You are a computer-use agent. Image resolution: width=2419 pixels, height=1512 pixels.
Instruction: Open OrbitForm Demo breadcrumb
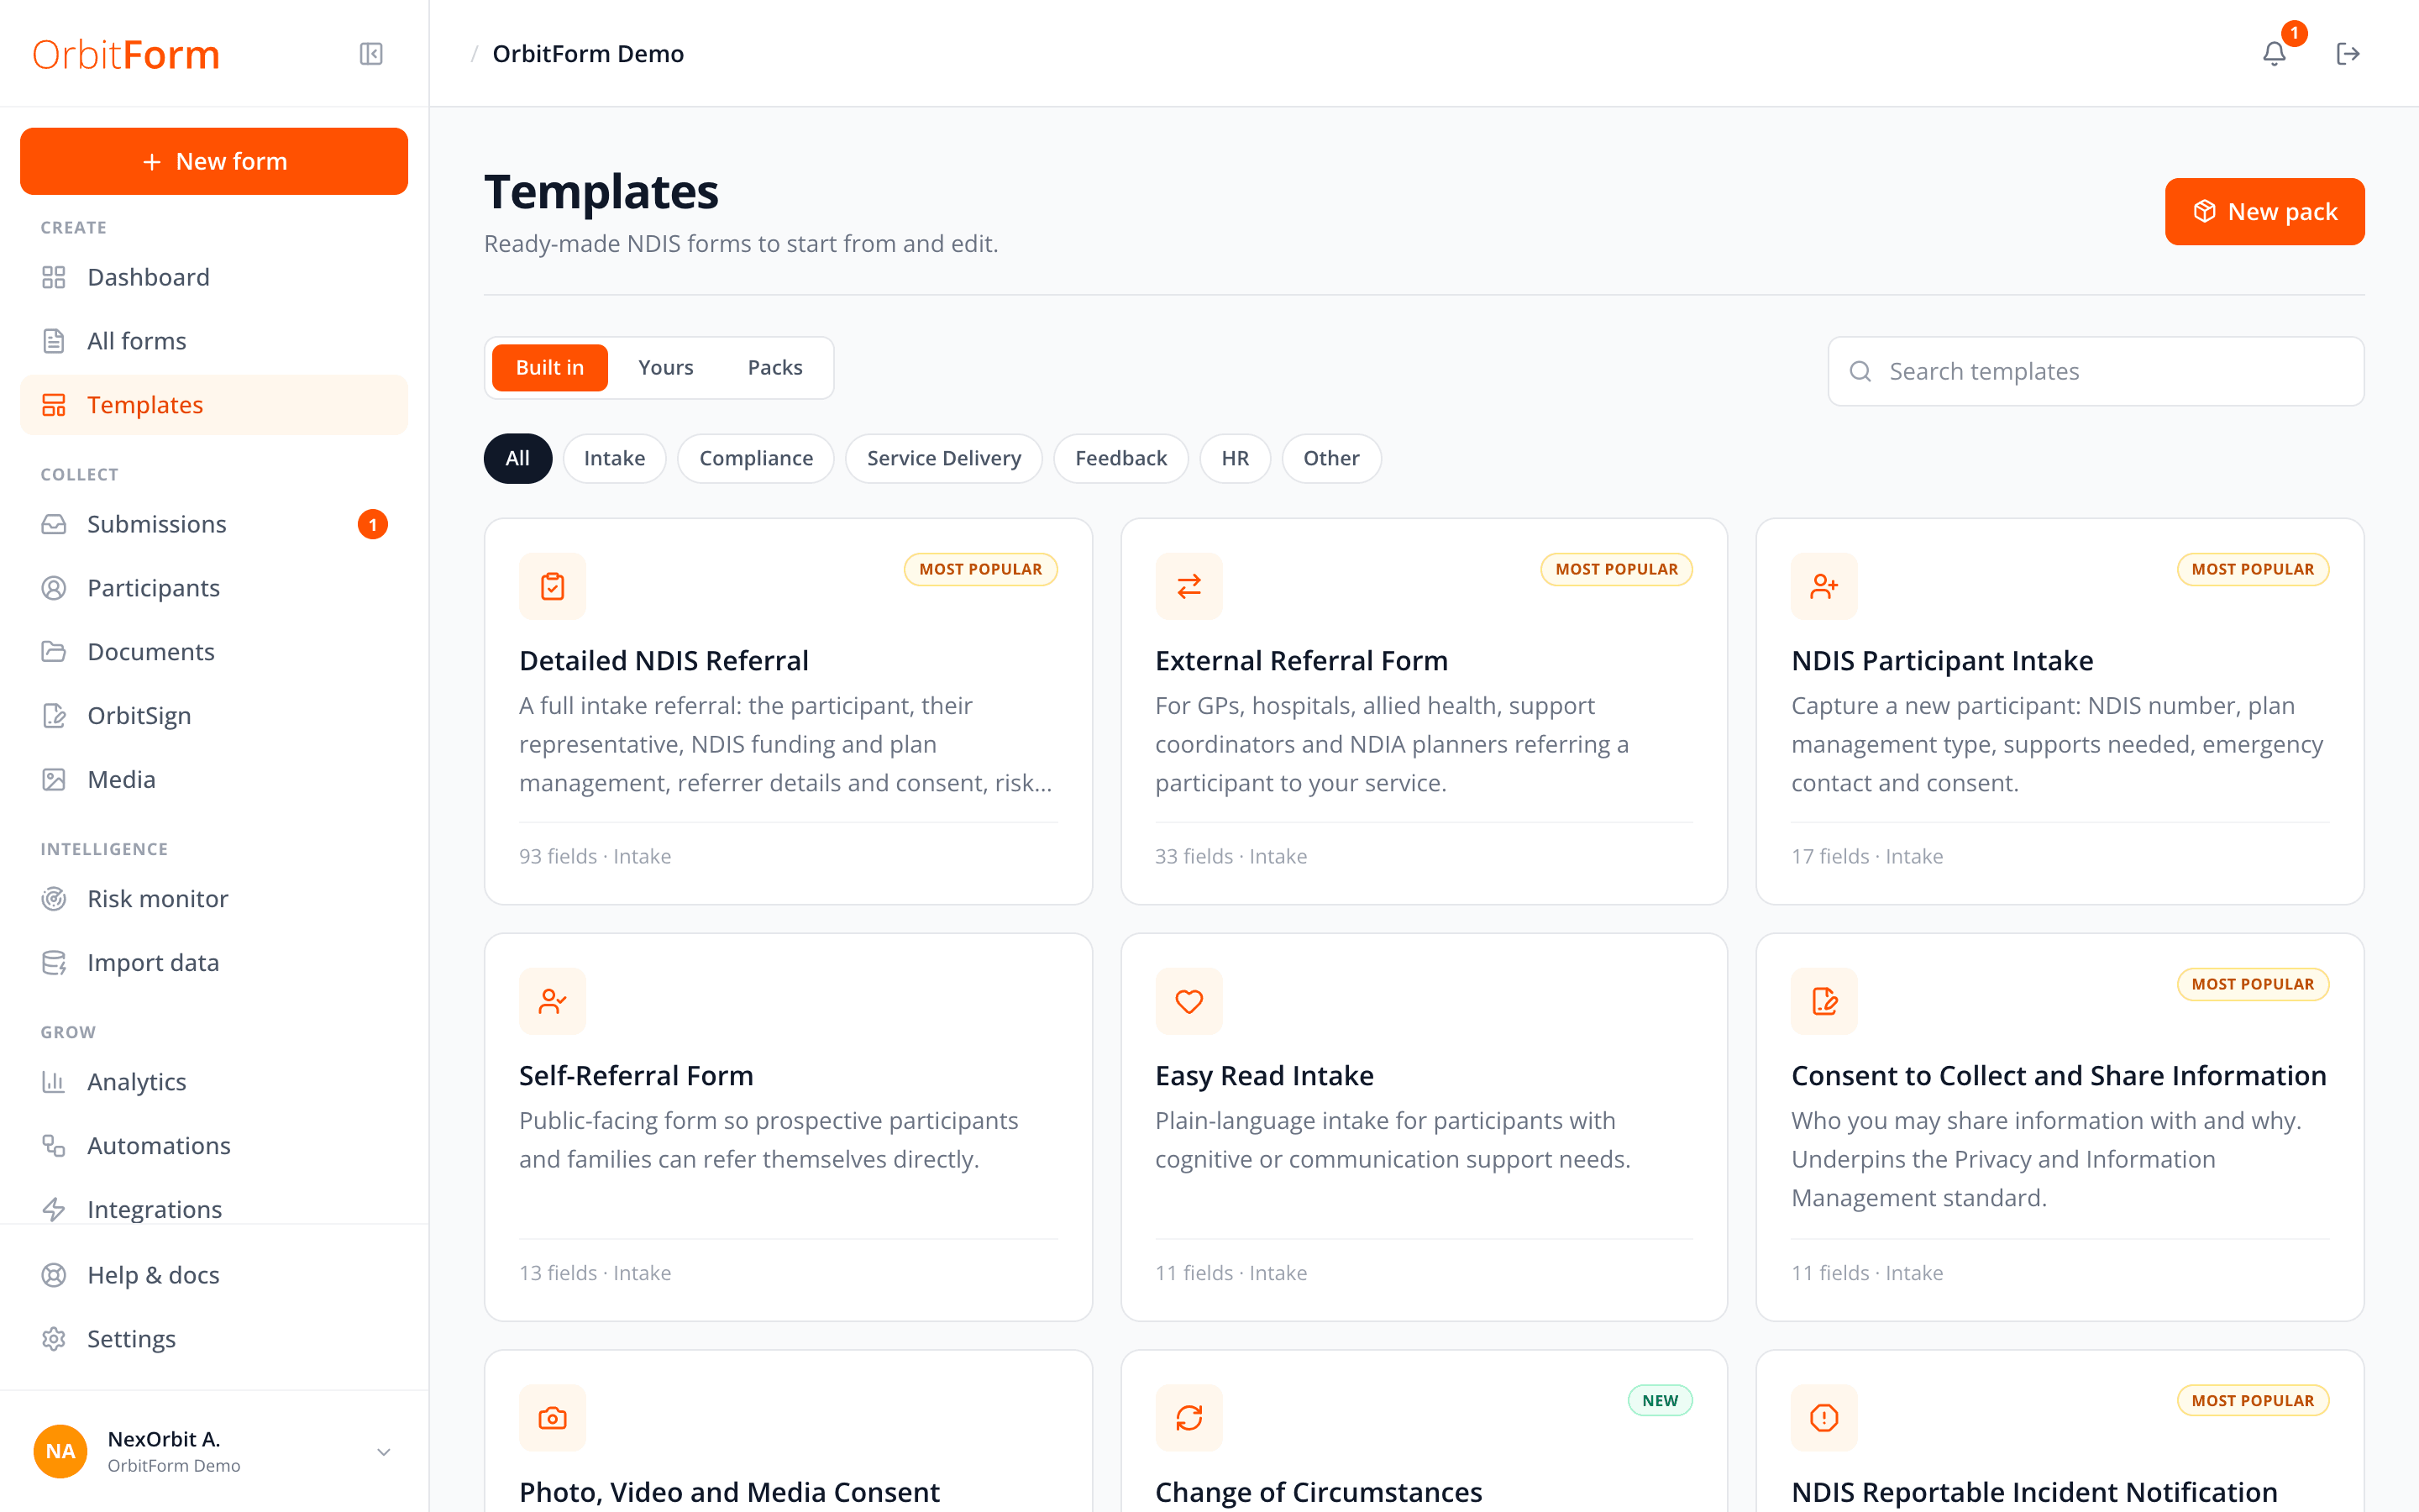click(x=588, y=54)
